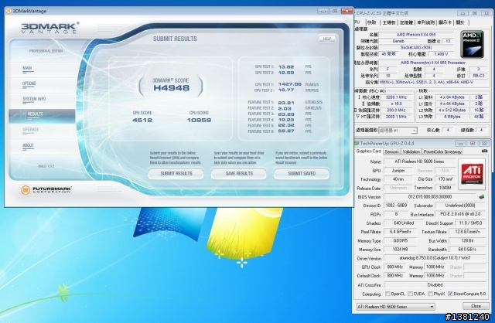
Task: Close the 3DMark Vantage window
Action: (x=346, y=11)
